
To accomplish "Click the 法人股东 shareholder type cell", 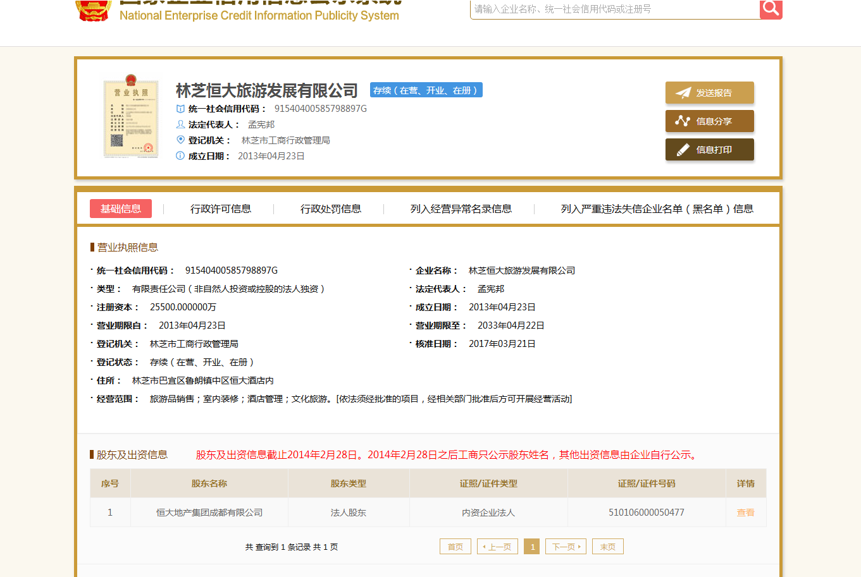I will [x=349, y=513].
